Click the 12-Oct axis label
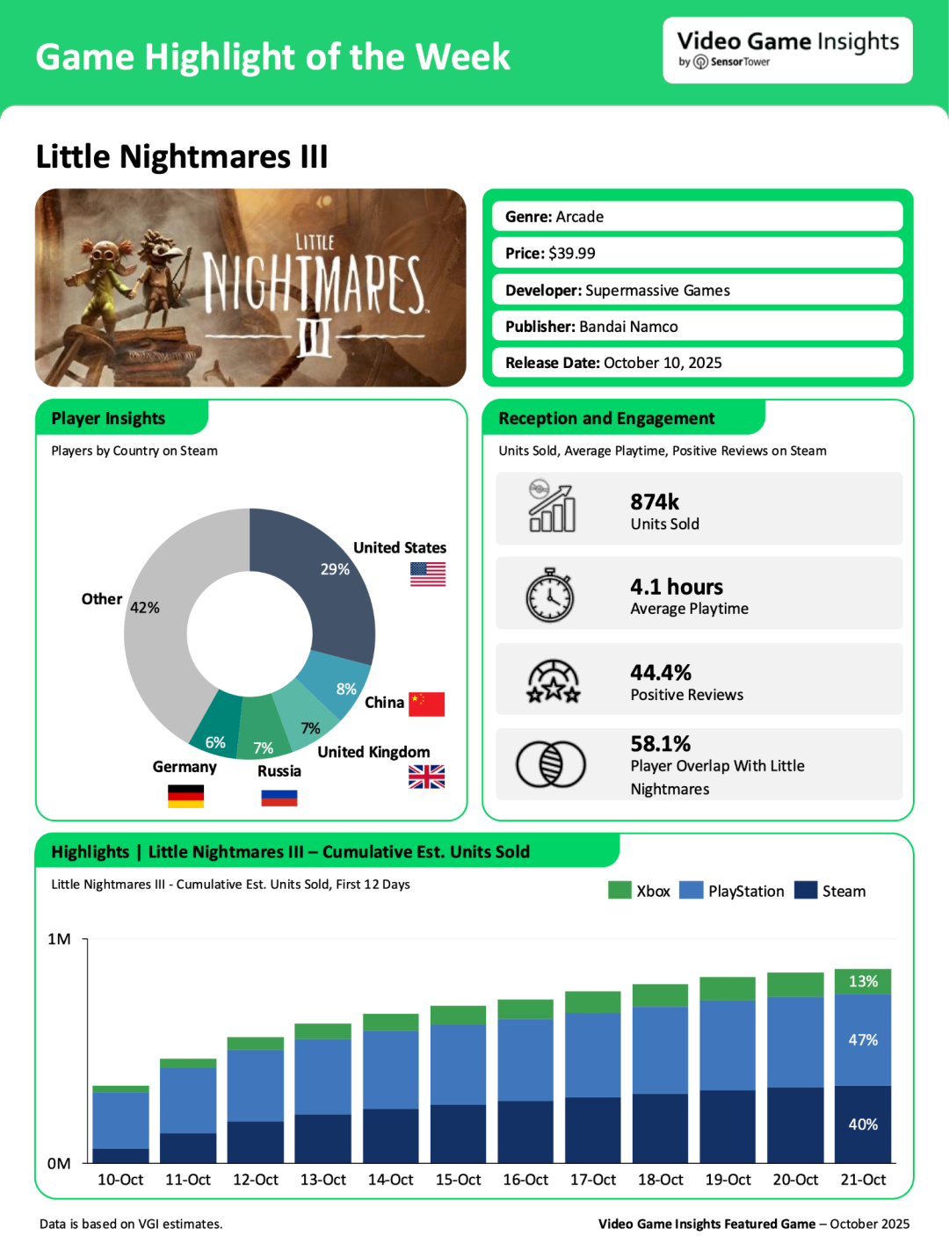The width and height of the screenshot is (949, 1250). coord(256,1180)
